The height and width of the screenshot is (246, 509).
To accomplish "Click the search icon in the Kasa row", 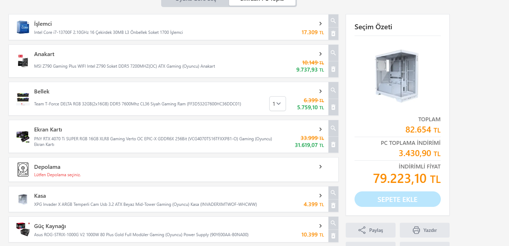I will click(x=333, y=192).
